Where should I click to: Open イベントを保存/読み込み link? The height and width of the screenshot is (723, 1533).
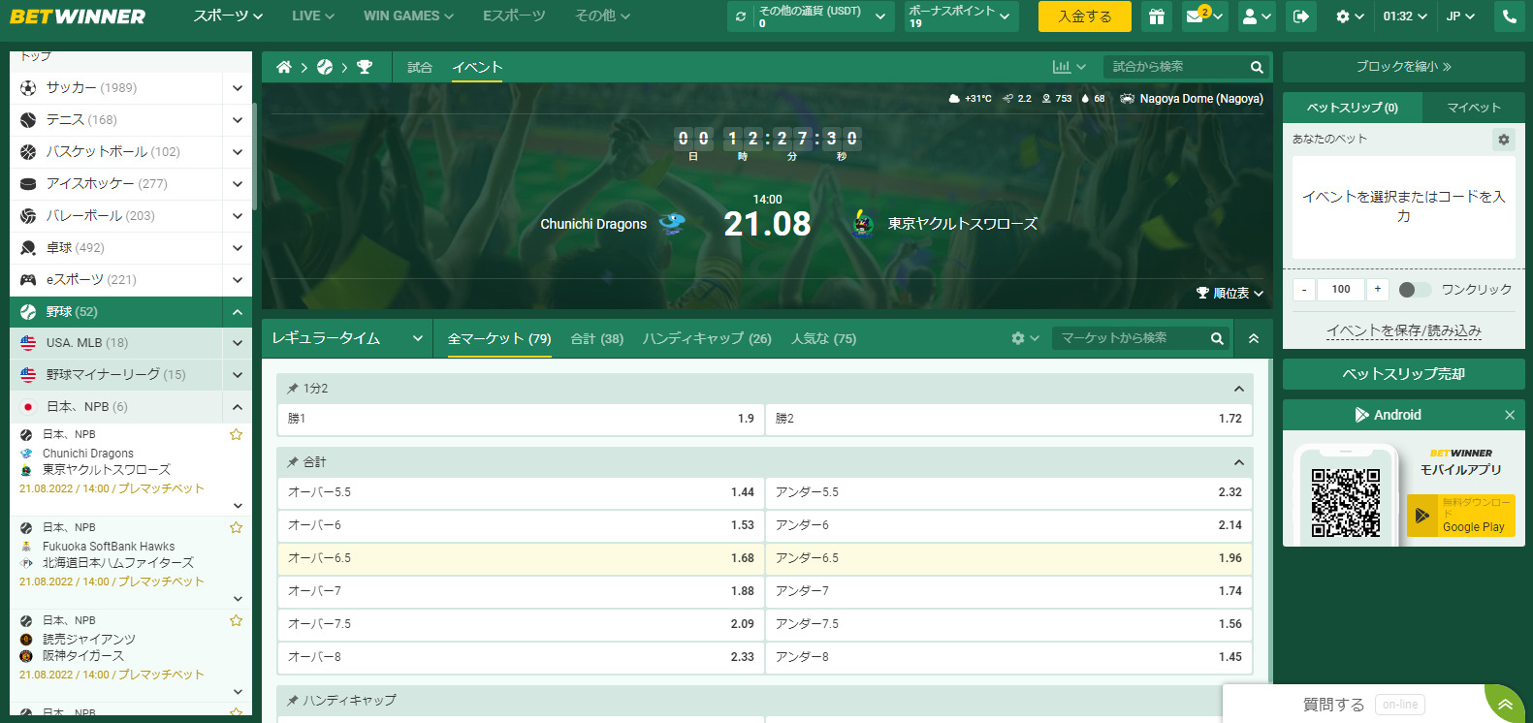pos(1404,330)
